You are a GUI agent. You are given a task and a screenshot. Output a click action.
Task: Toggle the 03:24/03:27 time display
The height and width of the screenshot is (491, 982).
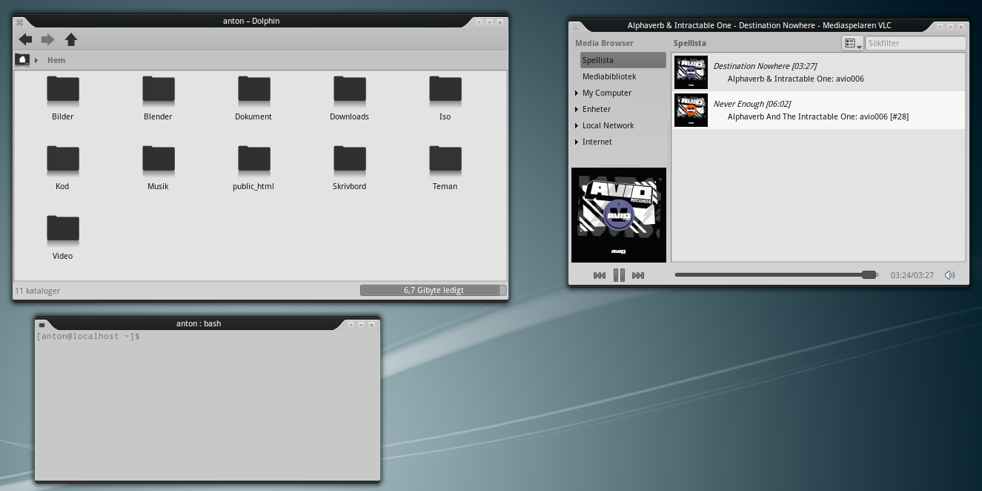(x=912, y=275)
